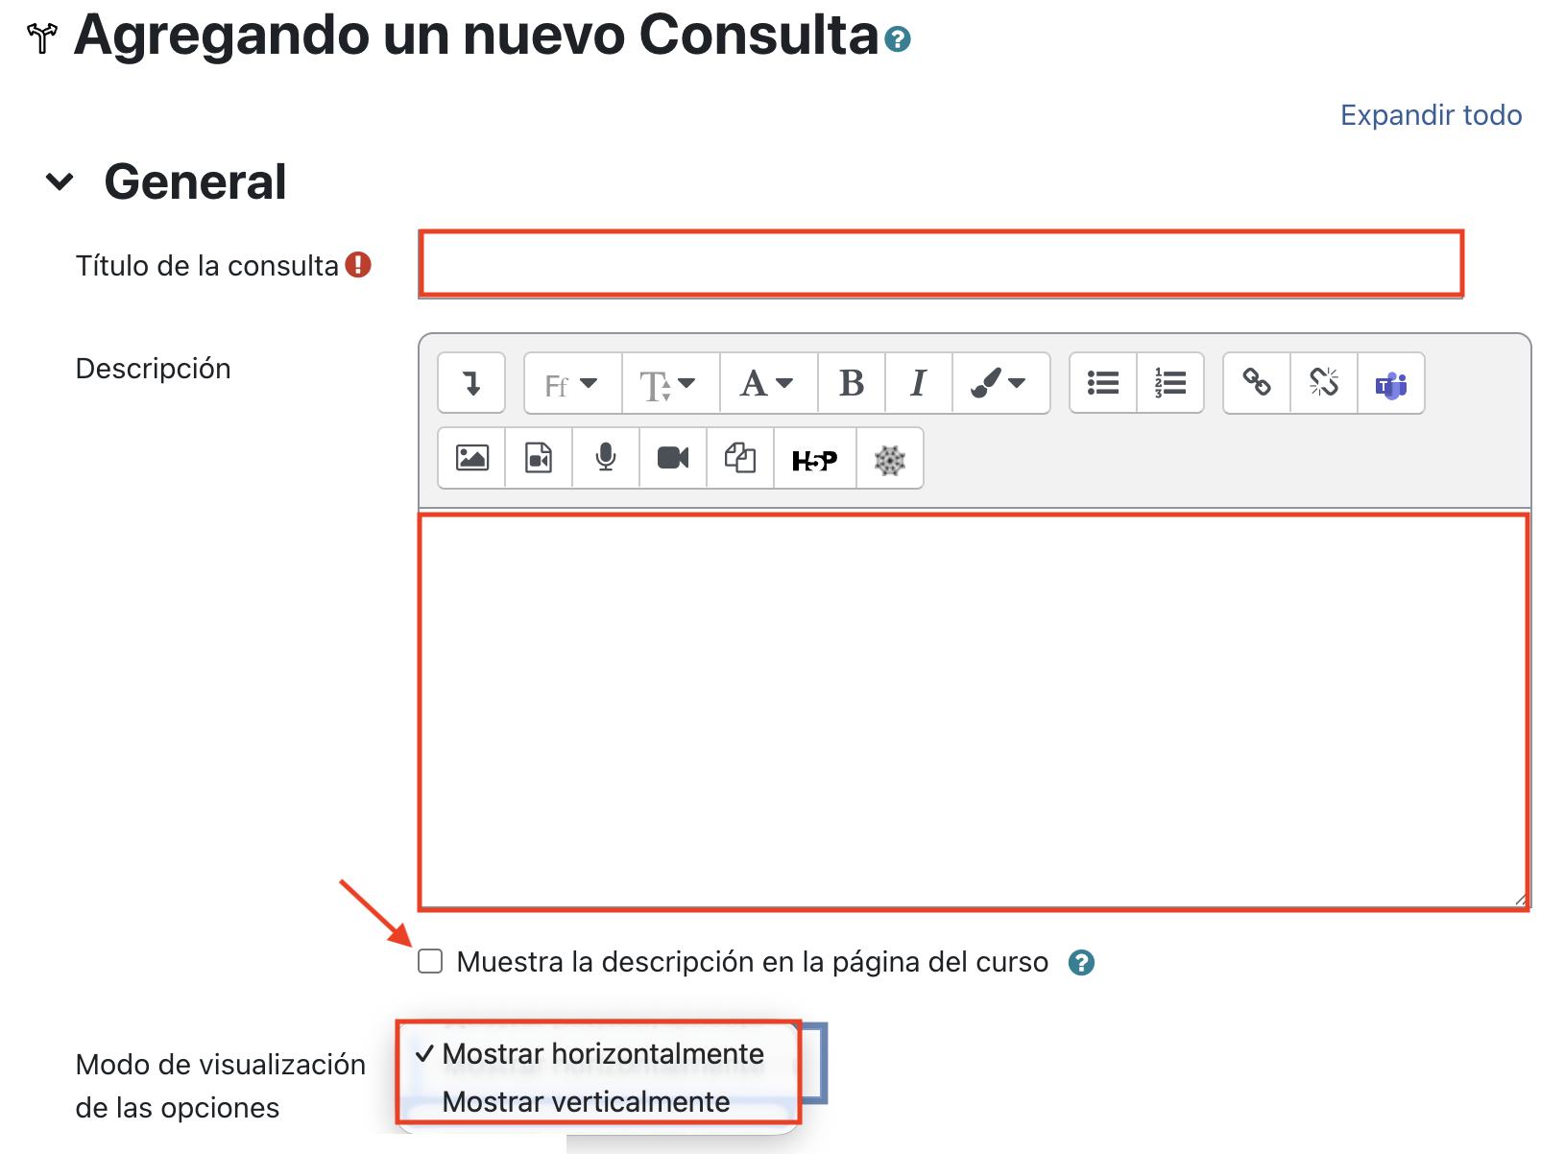Open manage files icon
The image size is (1565, 1154).
[740, 458]
